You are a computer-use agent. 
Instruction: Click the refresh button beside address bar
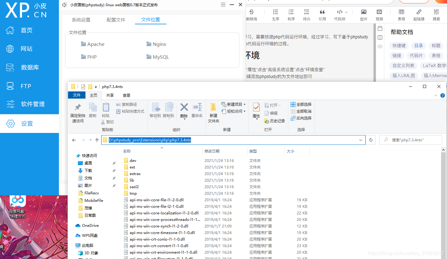click(x=371, y=140)
